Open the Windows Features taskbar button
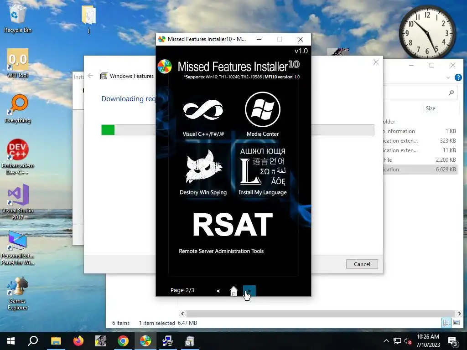 pos(190,341)
